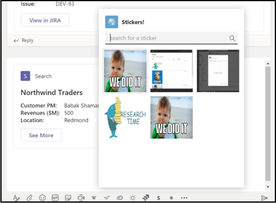Reply to the DEV-93 message thread

[x=24, y=40]
